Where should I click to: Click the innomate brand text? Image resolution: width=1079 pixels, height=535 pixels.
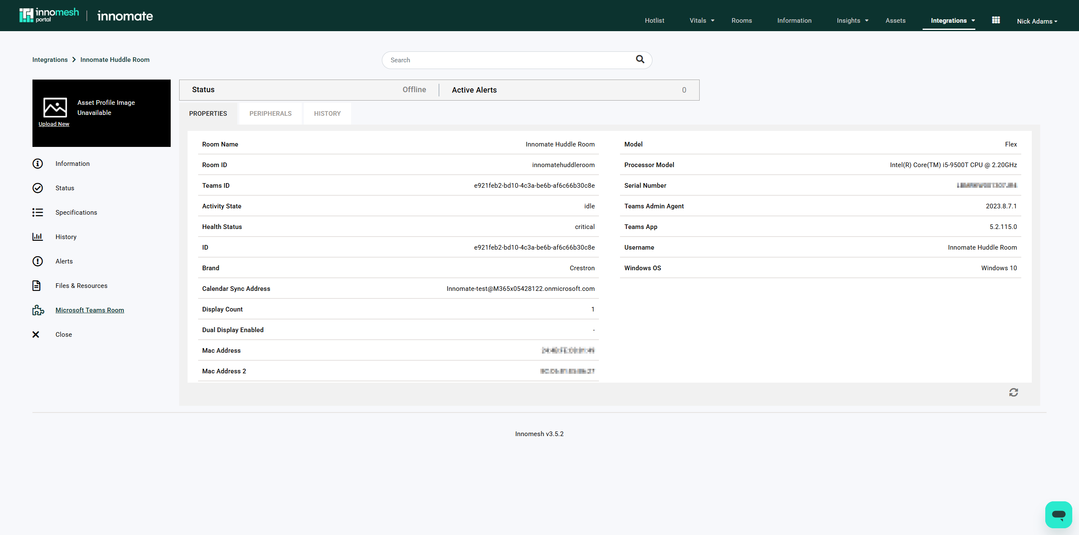[125, 16]
